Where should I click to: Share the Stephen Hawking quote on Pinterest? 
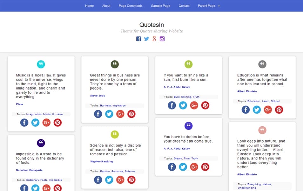point(131,180)
